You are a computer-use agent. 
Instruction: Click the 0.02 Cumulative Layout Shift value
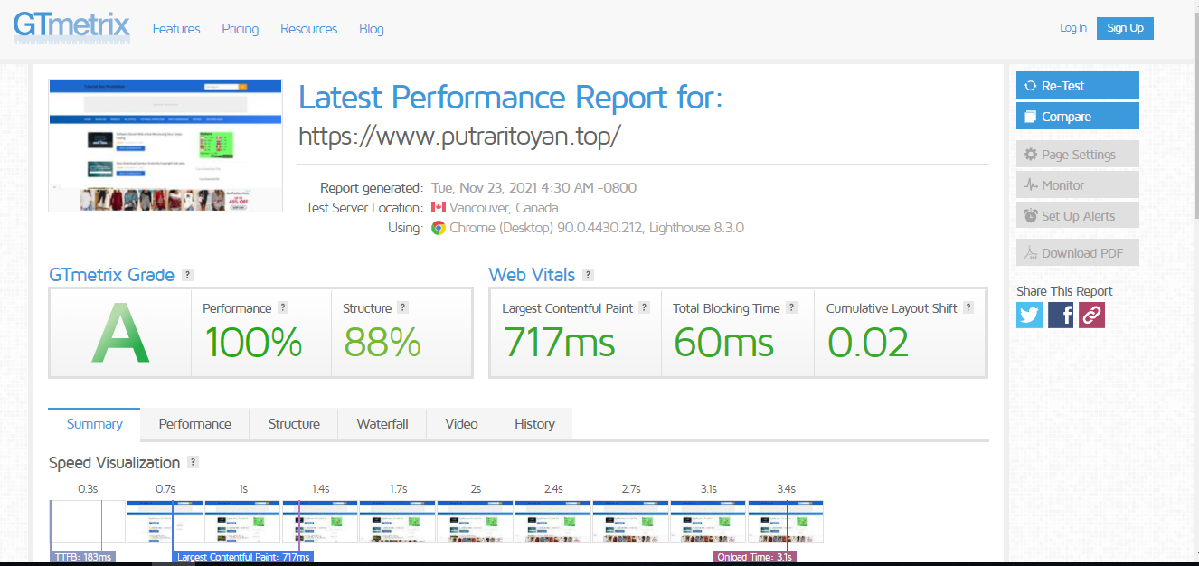[868, 343]
